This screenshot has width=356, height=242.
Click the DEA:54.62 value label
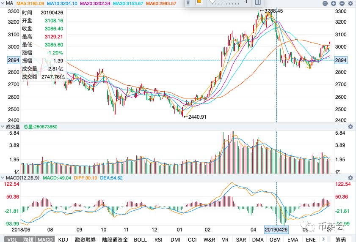pos(111,178)
